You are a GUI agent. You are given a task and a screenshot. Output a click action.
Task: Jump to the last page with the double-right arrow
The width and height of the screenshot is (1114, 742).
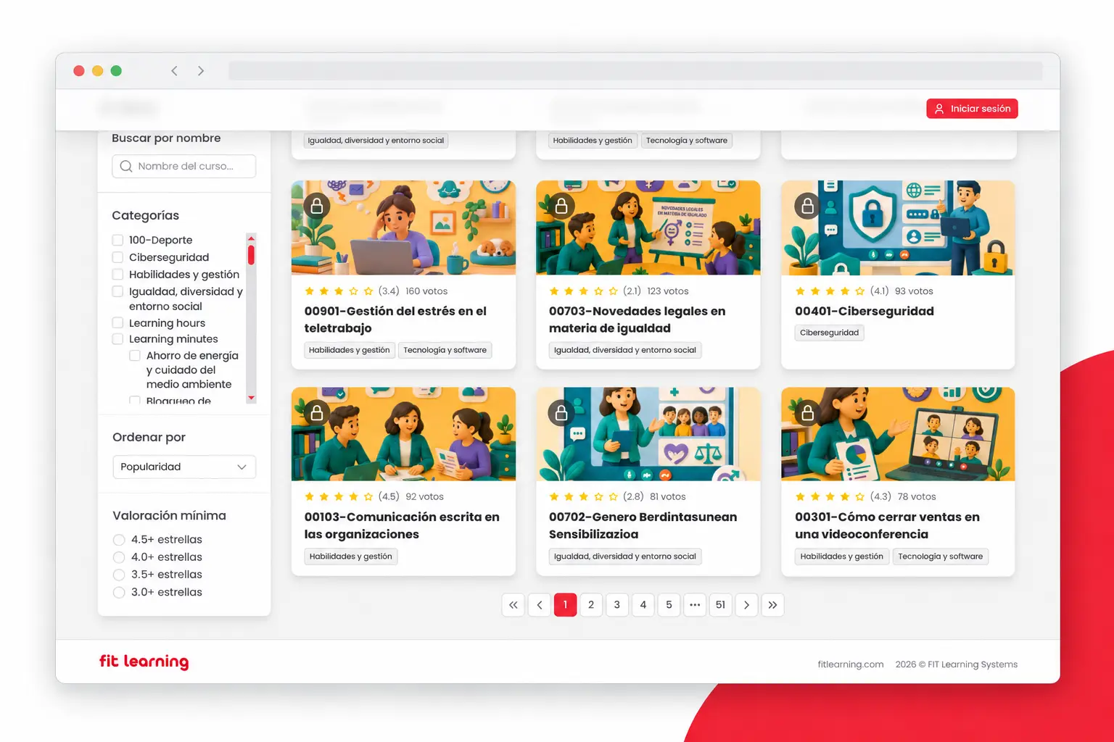pyautogui.click(x=772, y=605)
